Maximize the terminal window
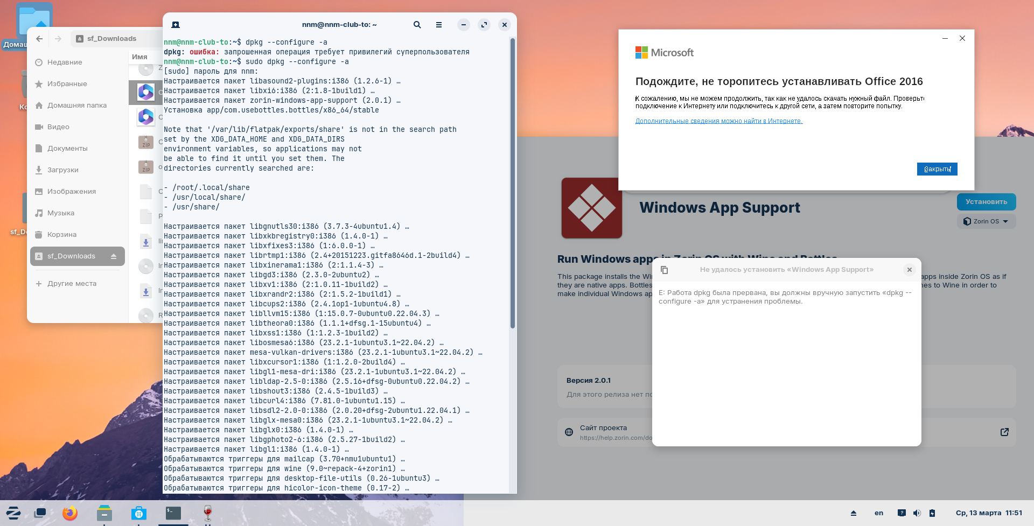Image resolution: width=1034 pixels, height=526 pixels. (484, 25)
